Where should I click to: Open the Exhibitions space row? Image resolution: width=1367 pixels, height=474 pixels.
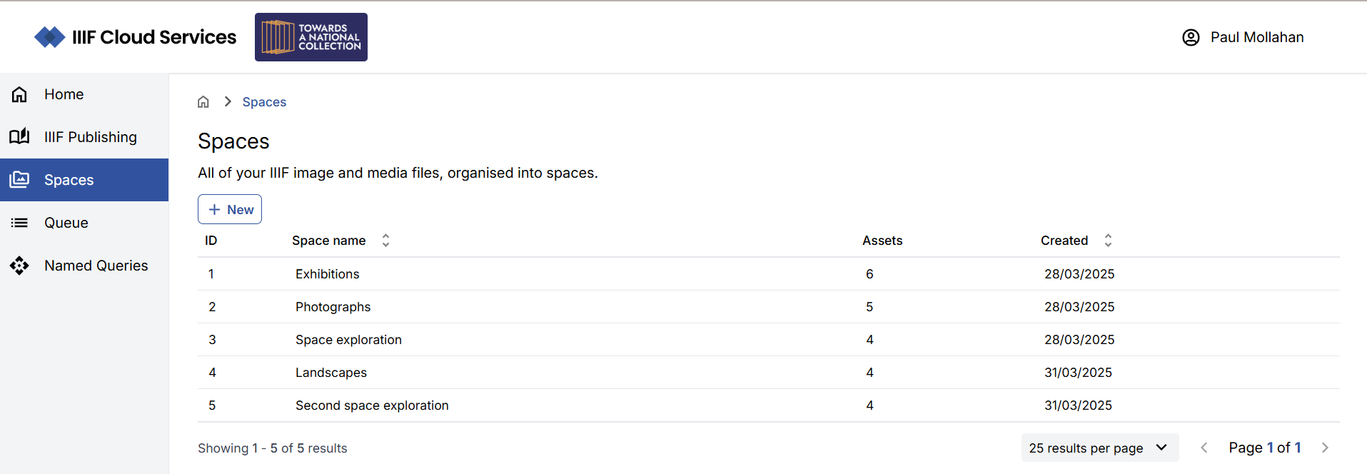[327, 273]
